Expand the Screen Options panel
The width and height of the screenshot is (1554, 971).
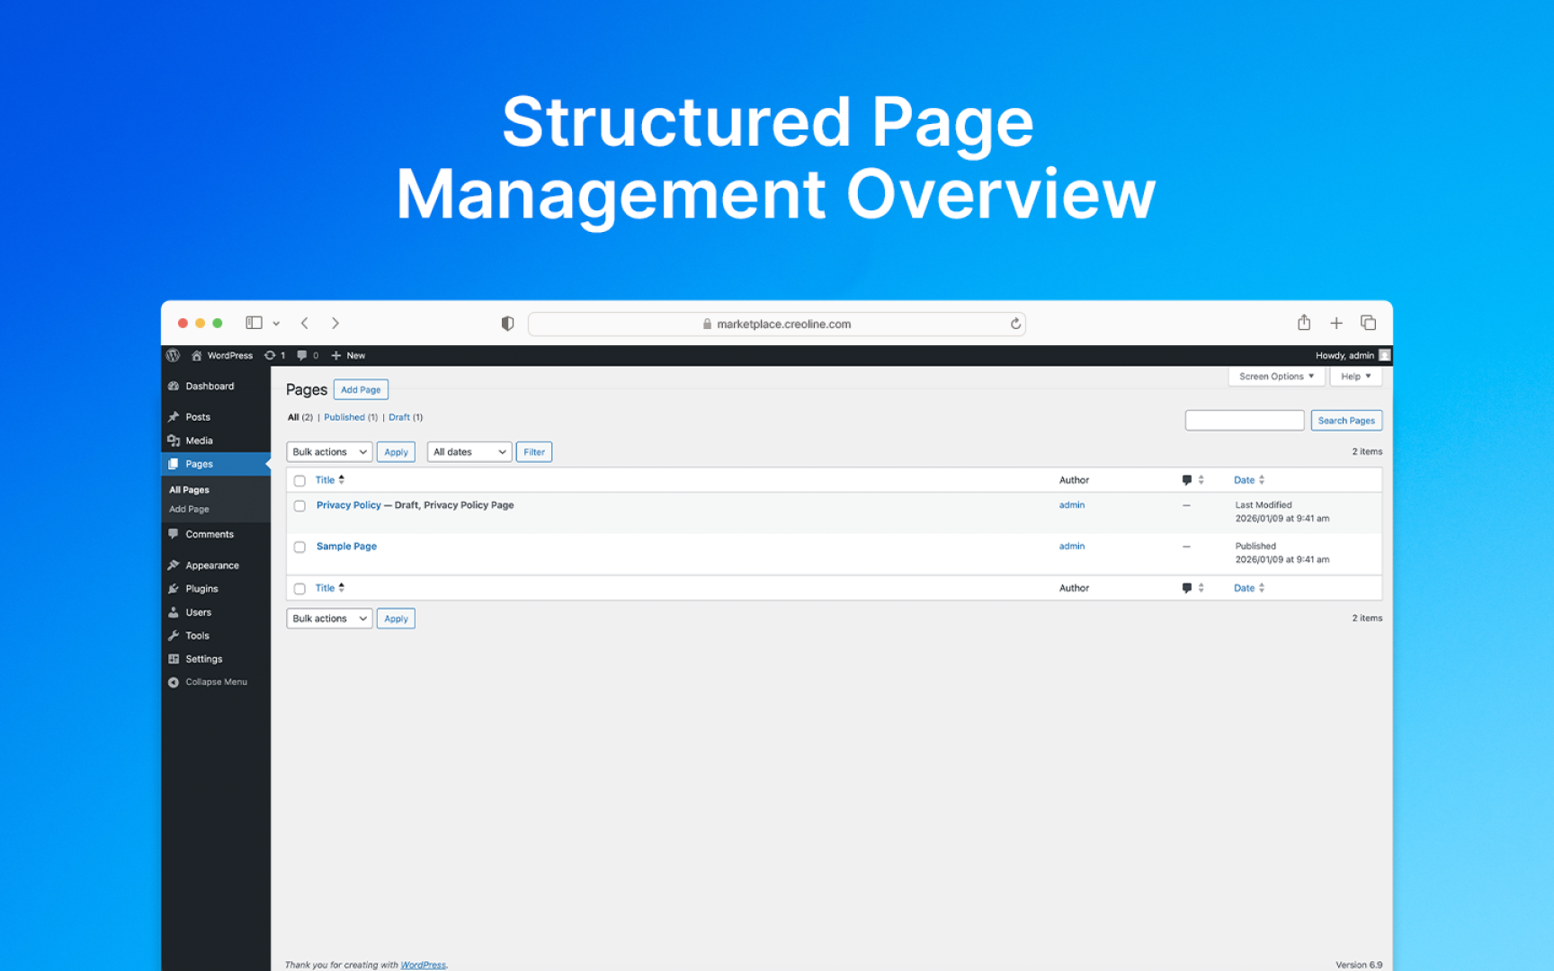tap(1275, 377)
